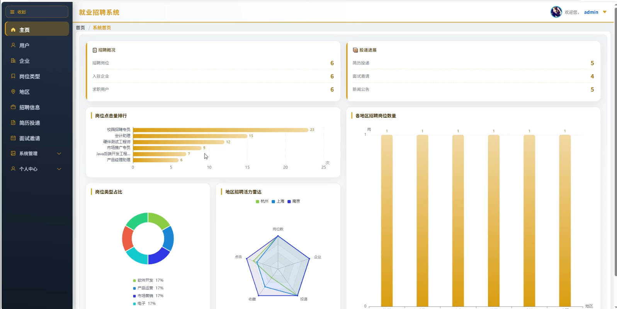Click the admin username link
The image size is (617, 309).
tap(591, 12)
